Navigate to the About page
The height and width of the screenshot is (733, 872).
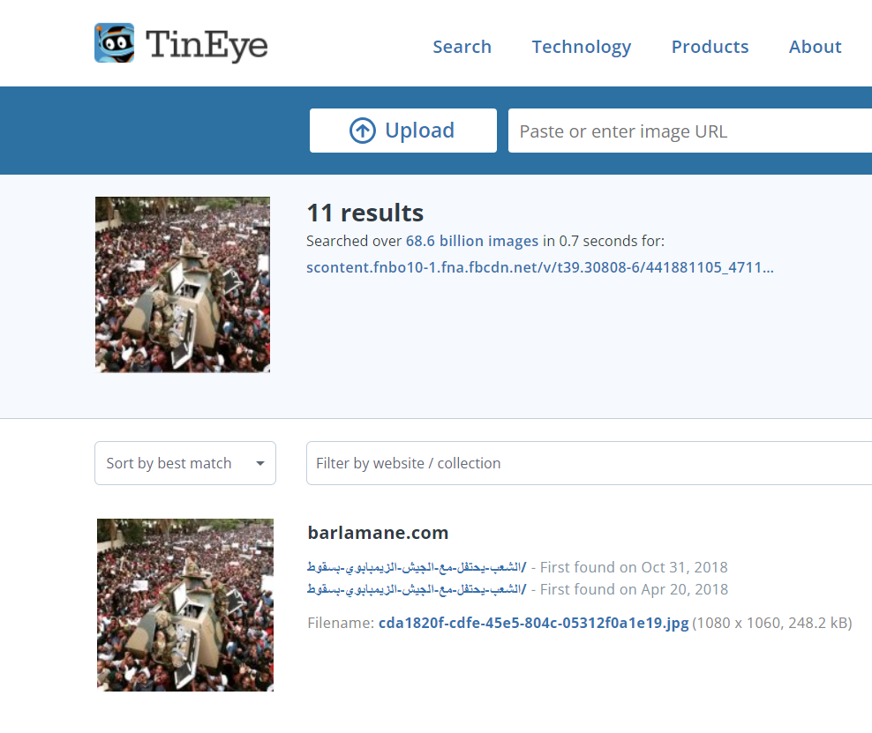[x=815, y=47]
